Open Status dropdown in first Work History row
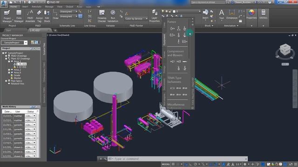The width and height of the screenshot is (298, 167). (x=34, y=116)
